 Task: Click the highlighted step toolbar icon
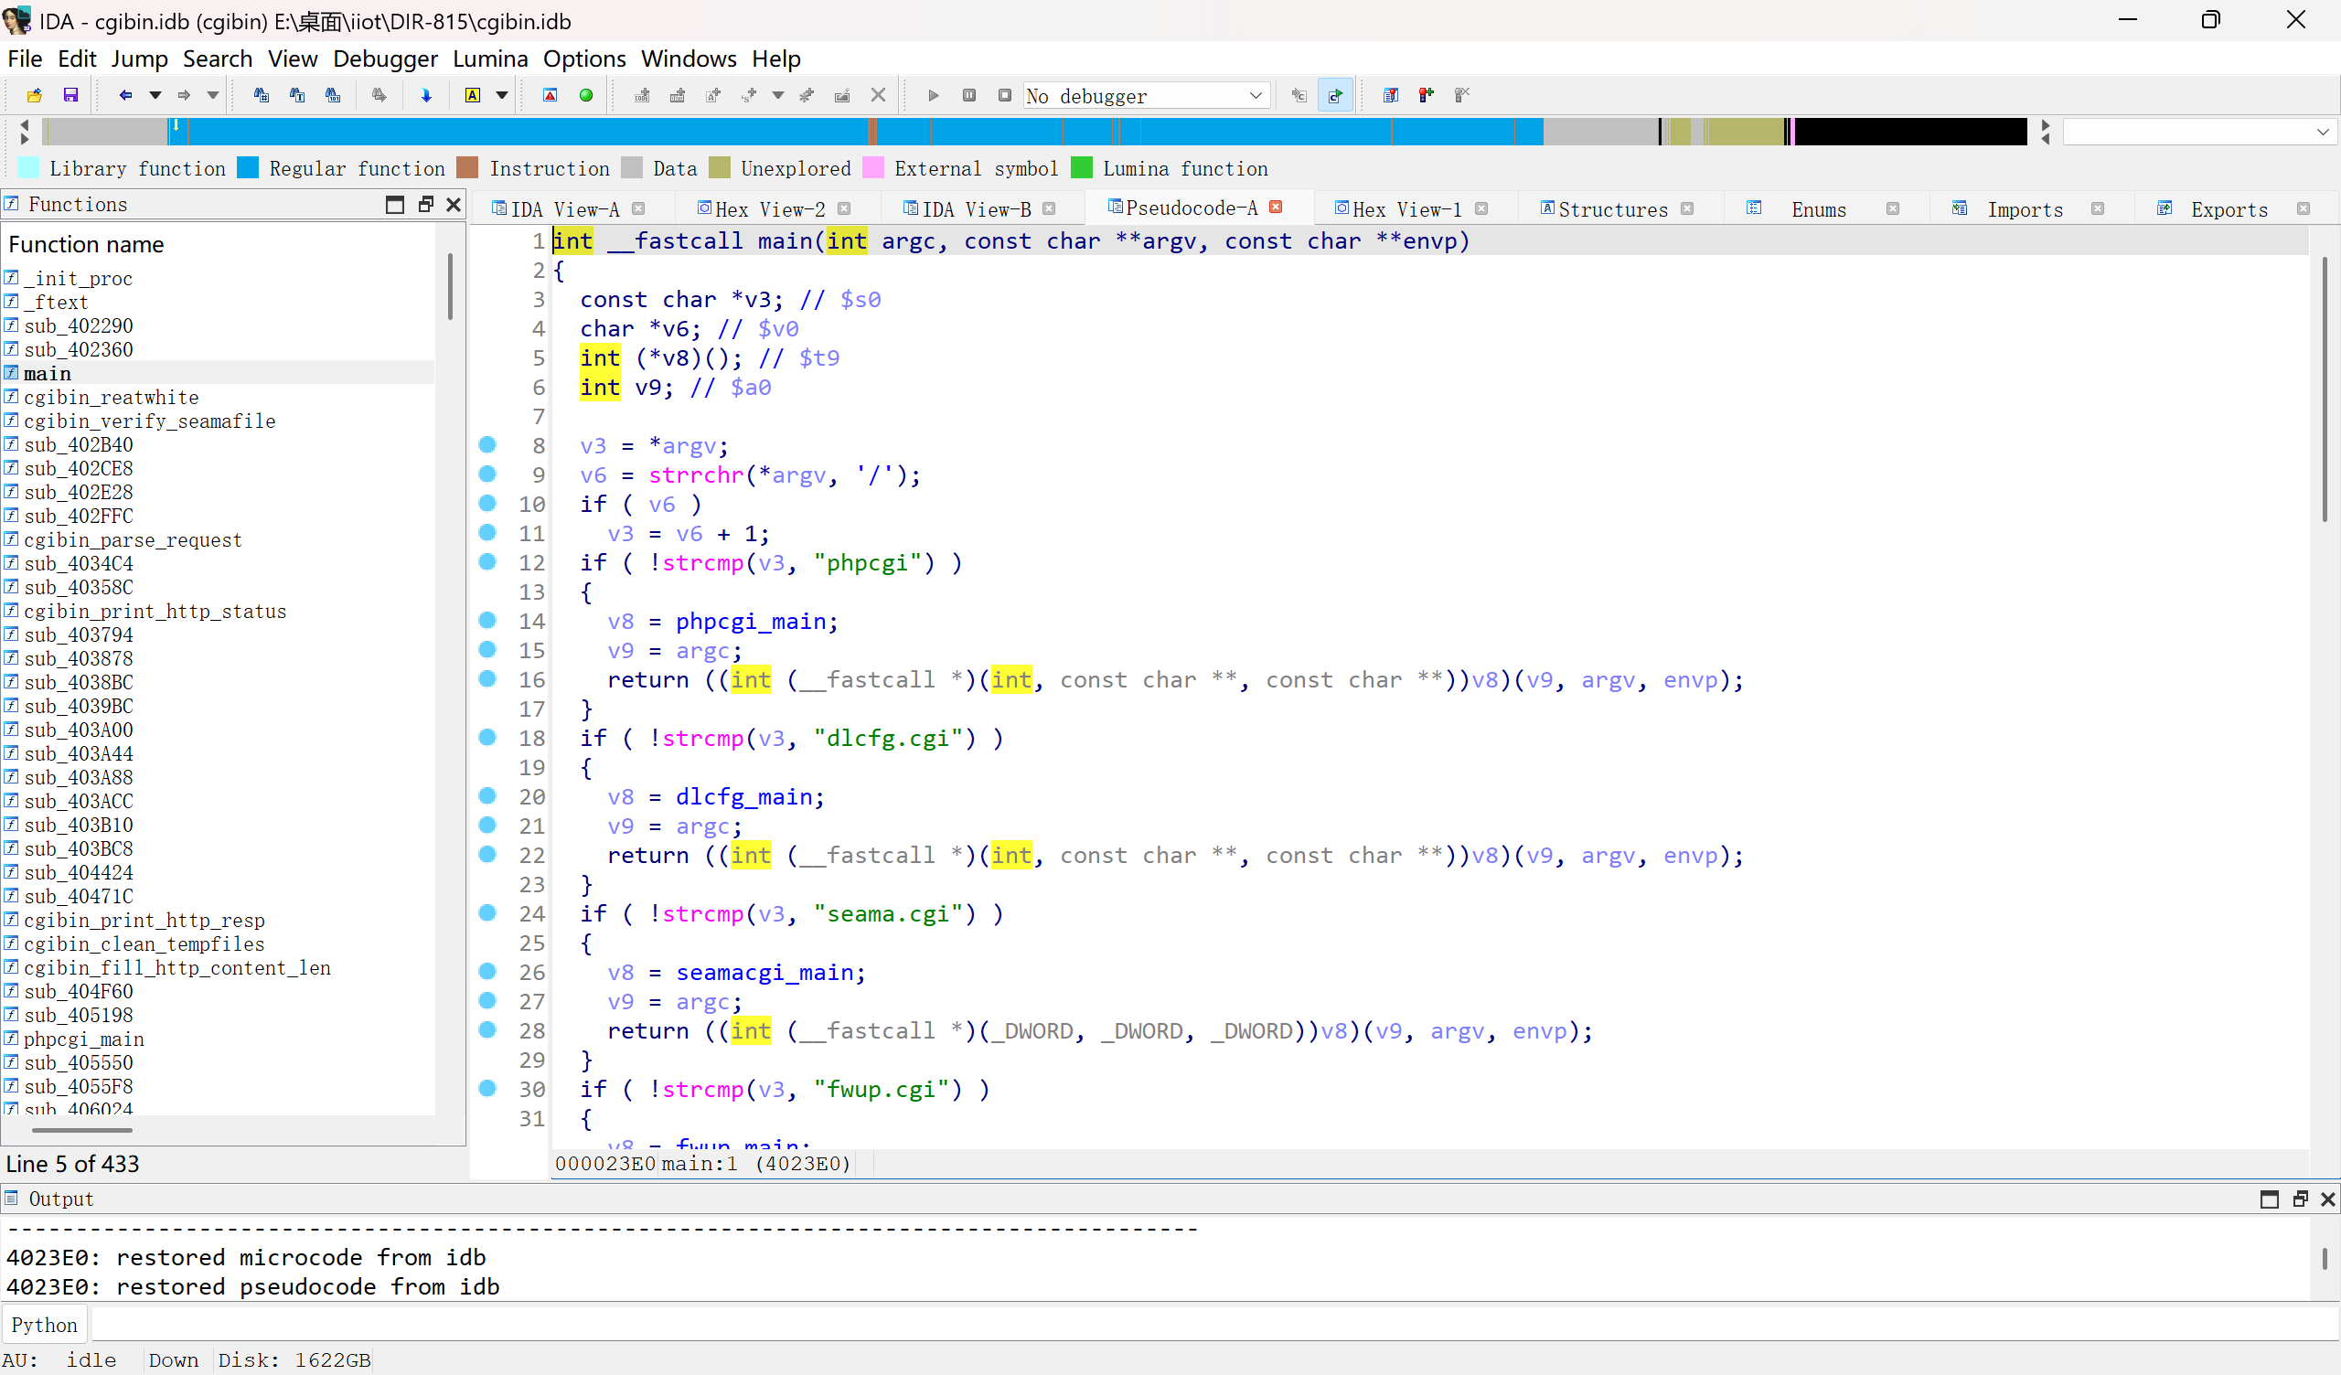tap(1335, 95)
